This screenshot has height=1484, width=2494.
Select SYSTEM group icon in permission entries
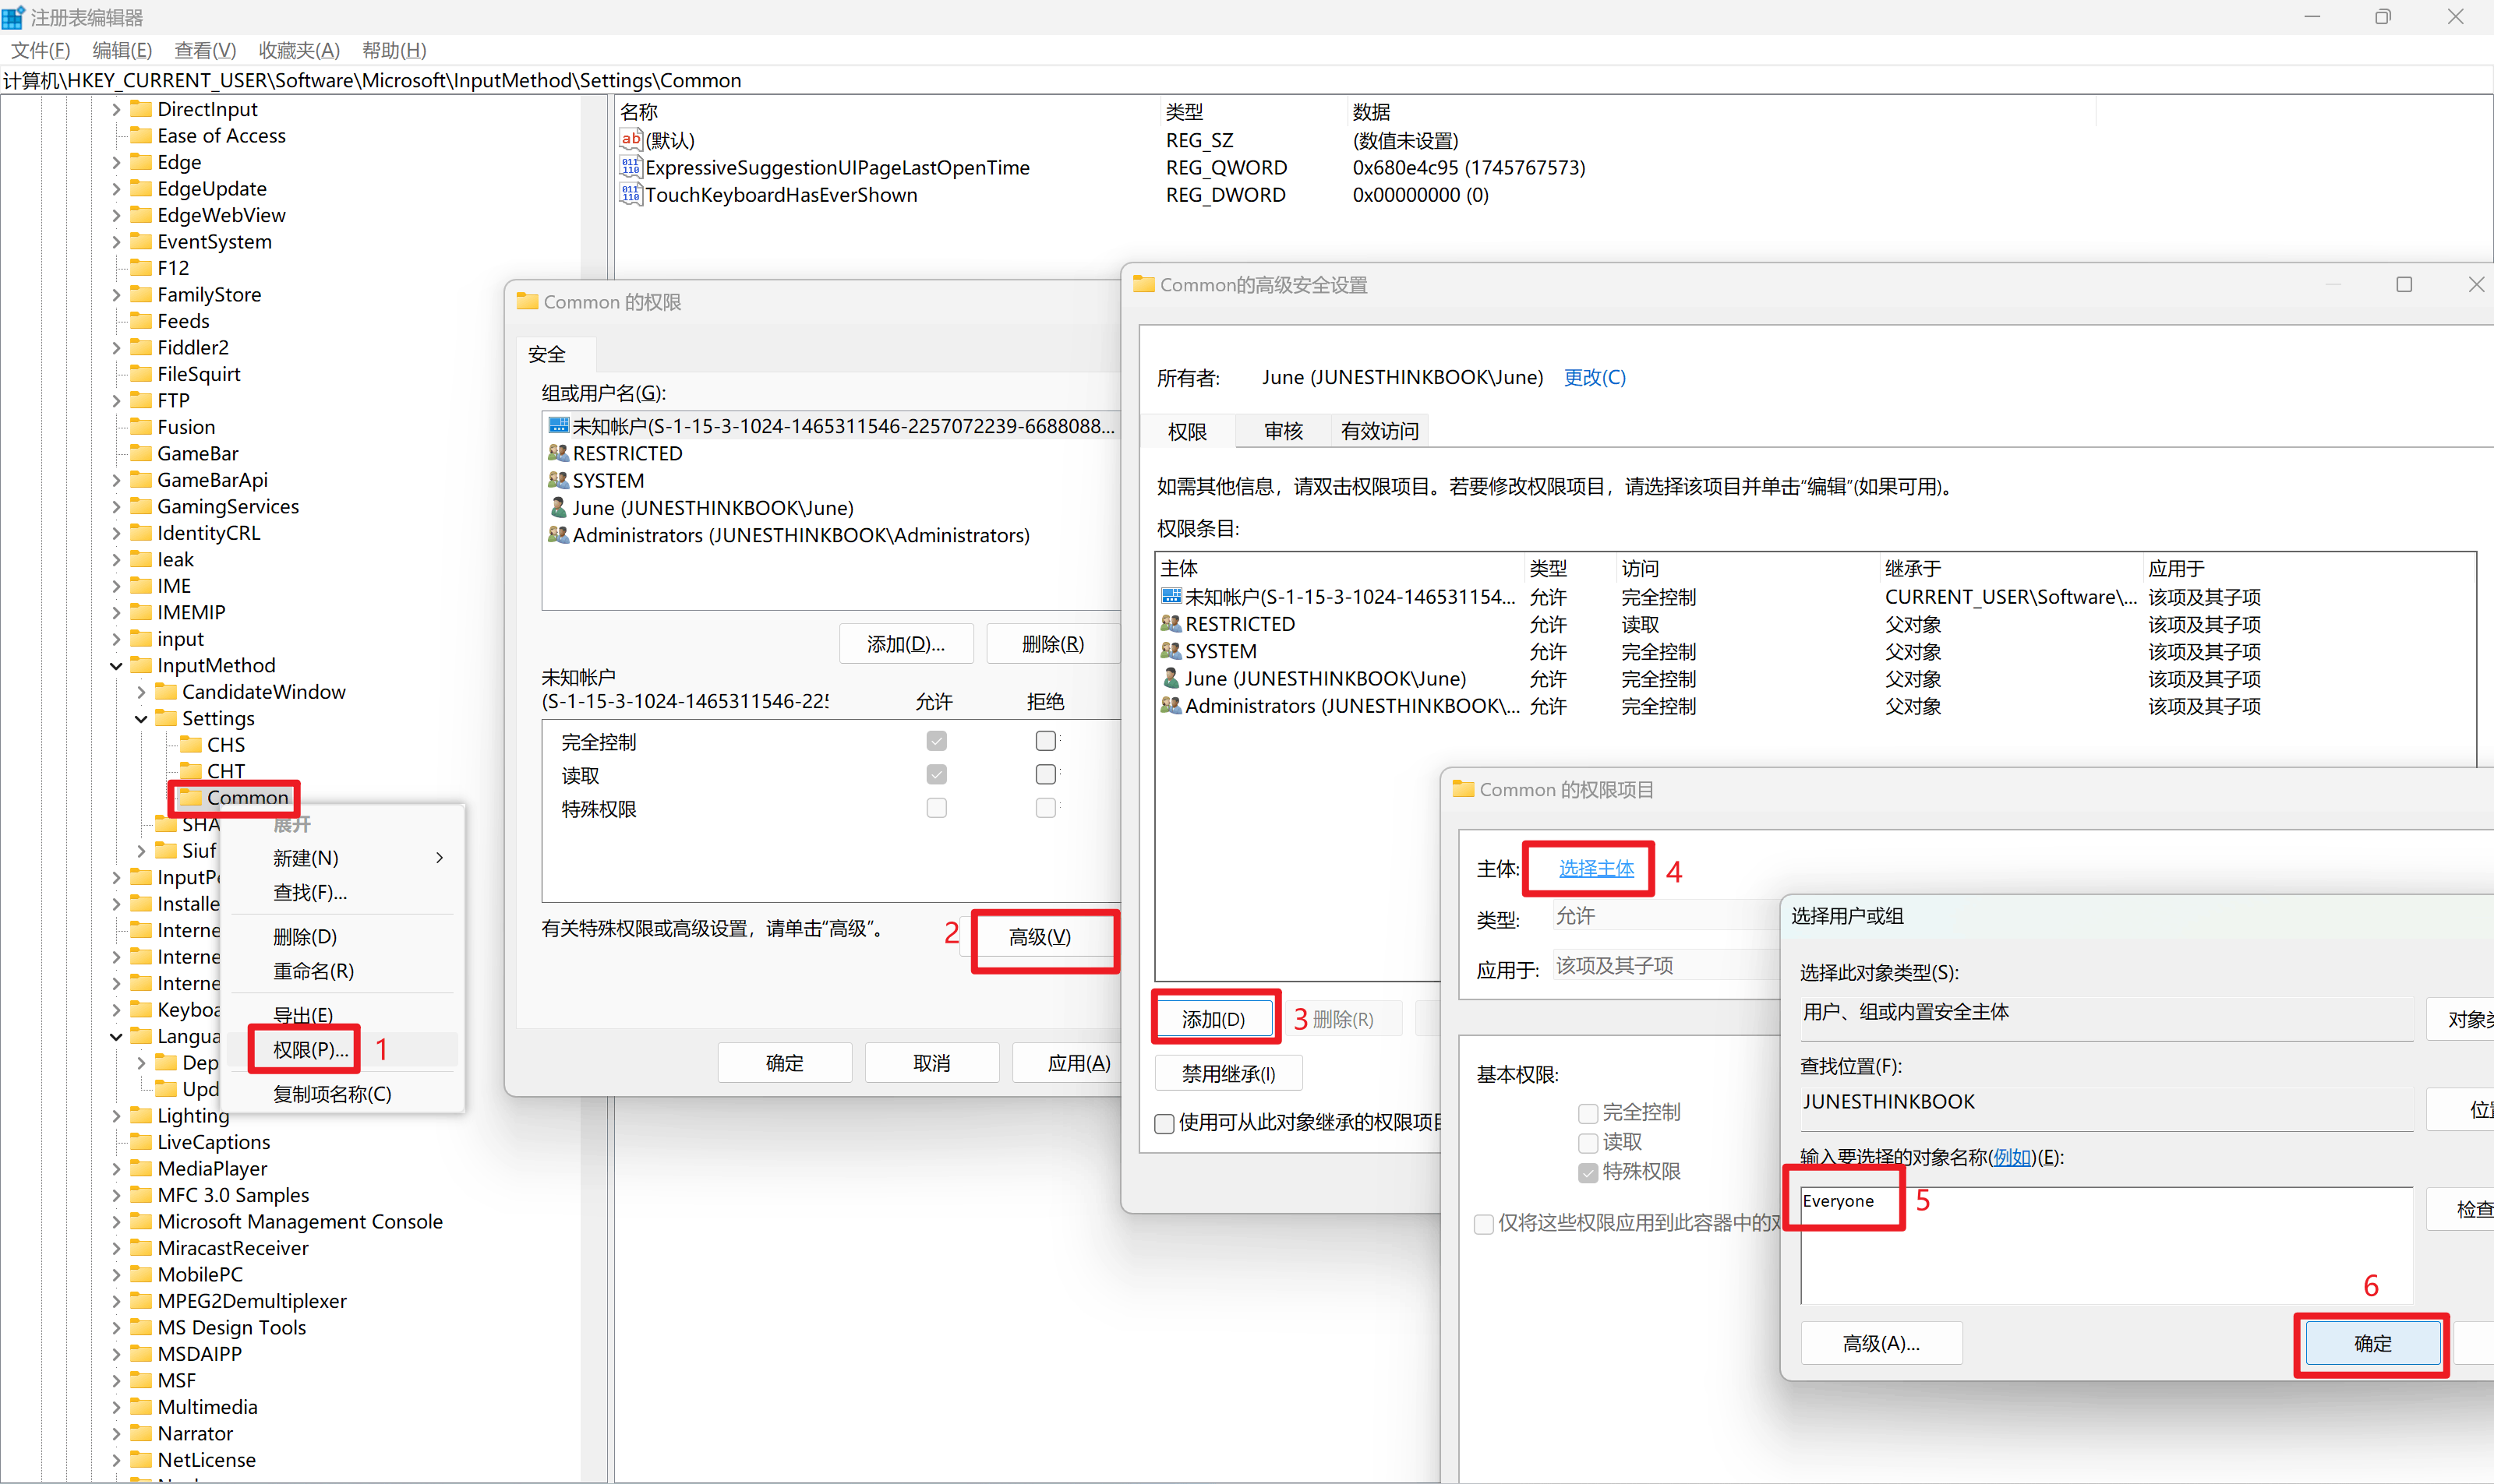[x=1171, y=651]
